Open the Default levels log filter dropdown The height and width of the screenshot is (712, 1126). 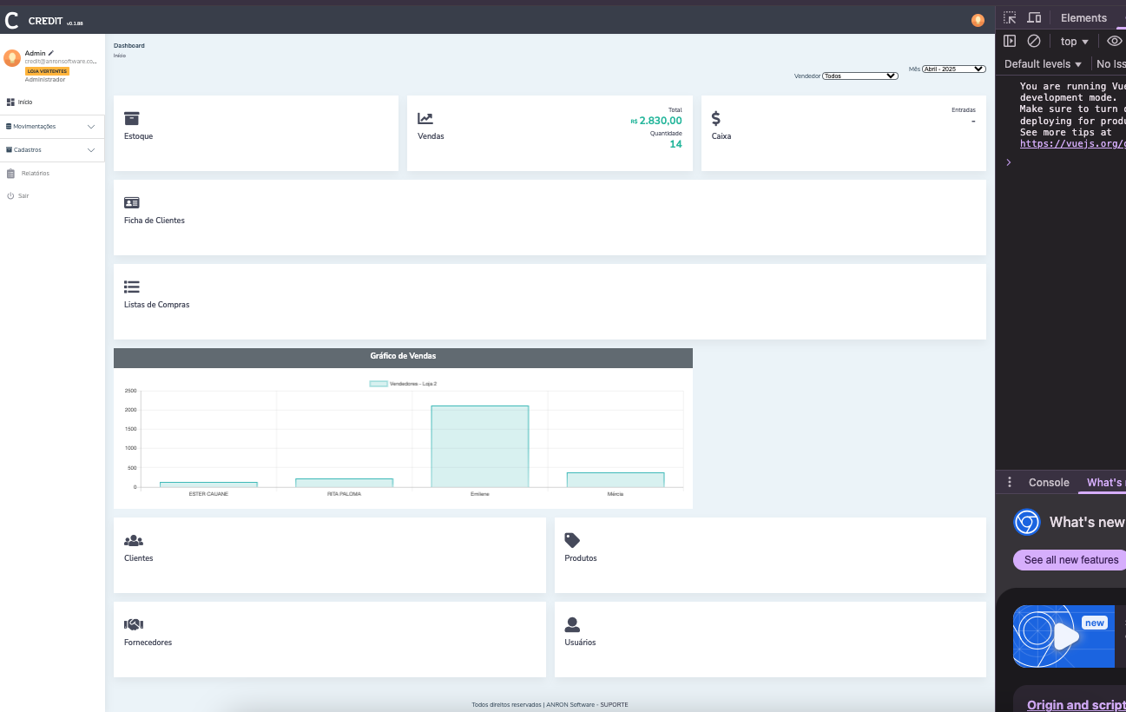pyautogui.click(x=1043, y=64)
